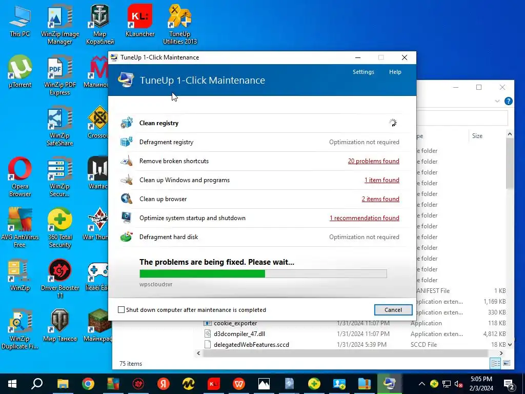This screenshot has height=394, width=525.
Task: Open the 2 items found link
Action: click(x=380, y=199)
